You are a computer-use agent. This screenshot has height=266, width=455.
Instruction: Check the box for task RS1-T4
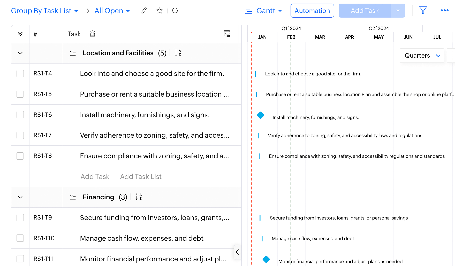[x=20, y=74]
